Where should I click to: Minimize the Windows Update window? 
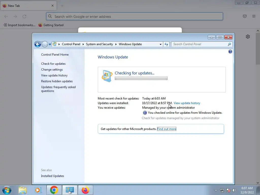[x=212, y=37]
